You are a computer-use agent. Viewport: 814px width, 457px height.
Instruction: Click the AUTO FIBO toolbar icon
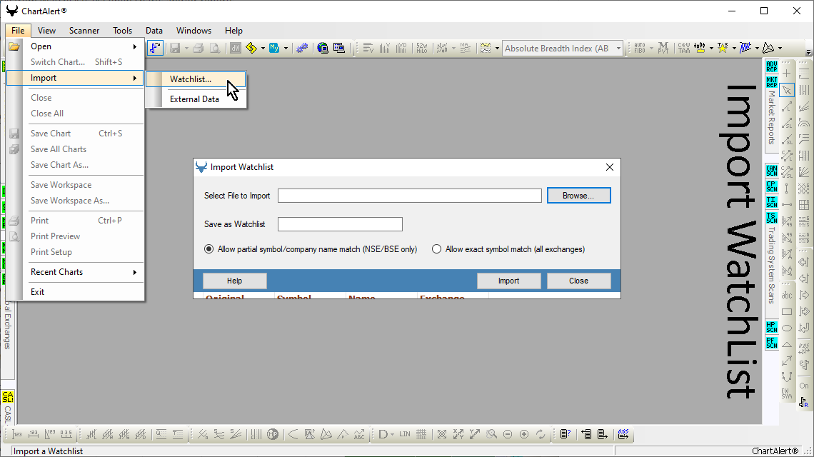click(640, 49)
